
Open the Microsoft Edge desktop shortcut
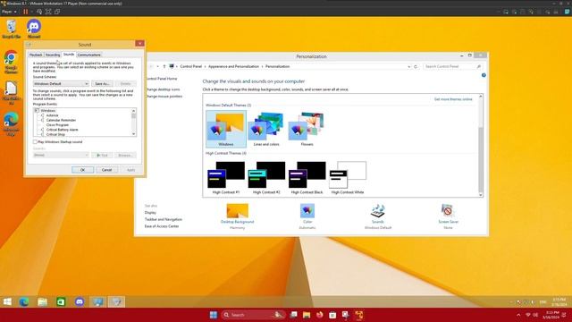point(11,124)
